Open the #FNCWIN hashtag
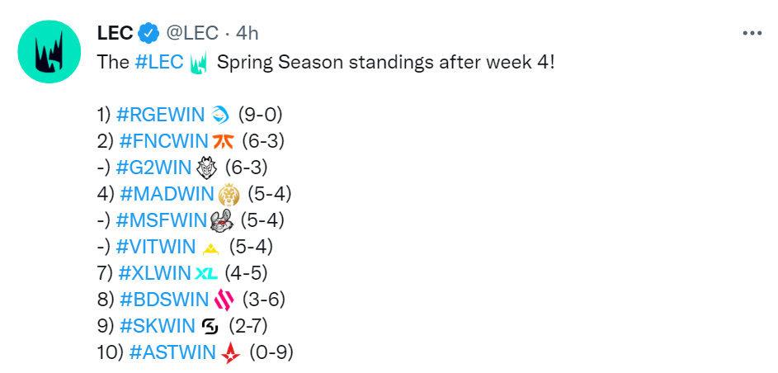The width and height of the screenshot is (778, 373). pos(163,141)
